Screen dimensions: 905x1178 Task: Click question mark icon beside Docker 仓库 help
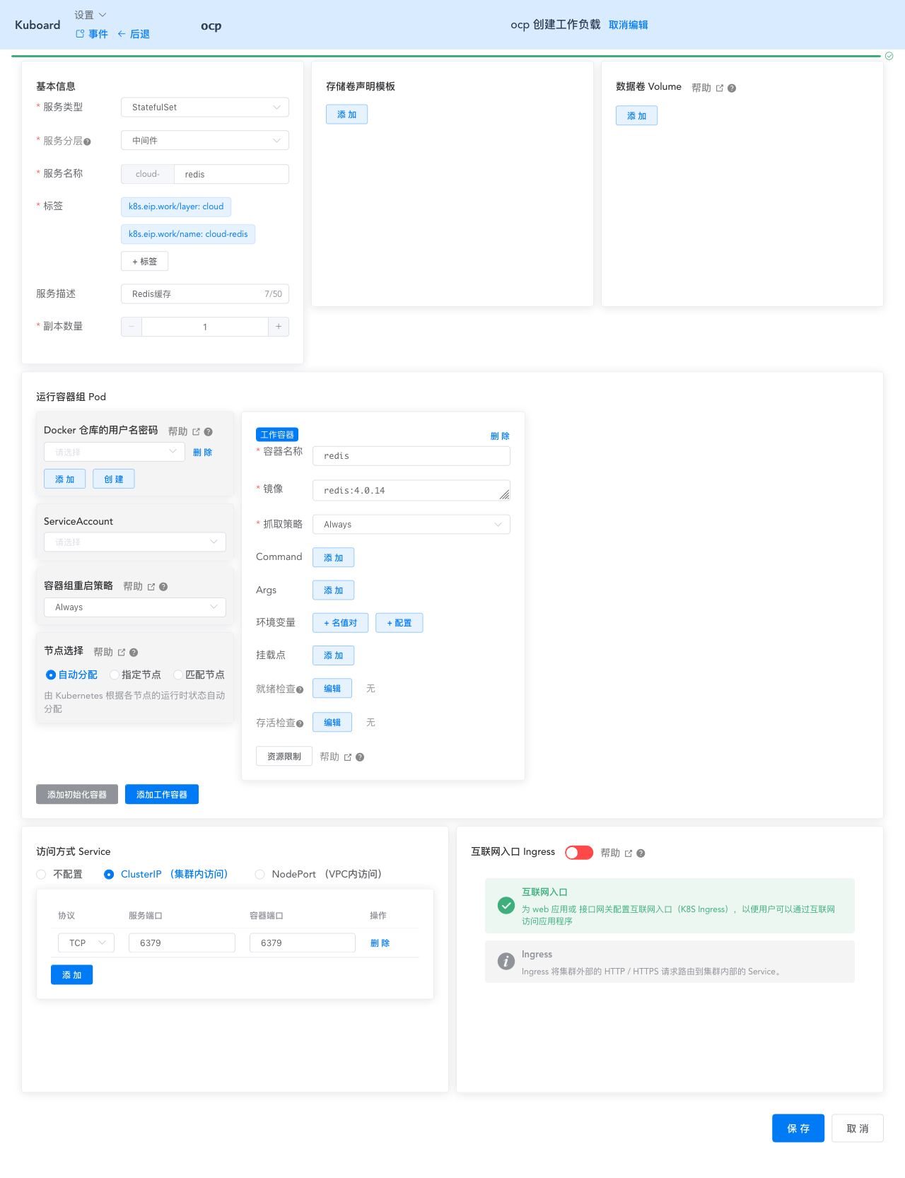208,431
